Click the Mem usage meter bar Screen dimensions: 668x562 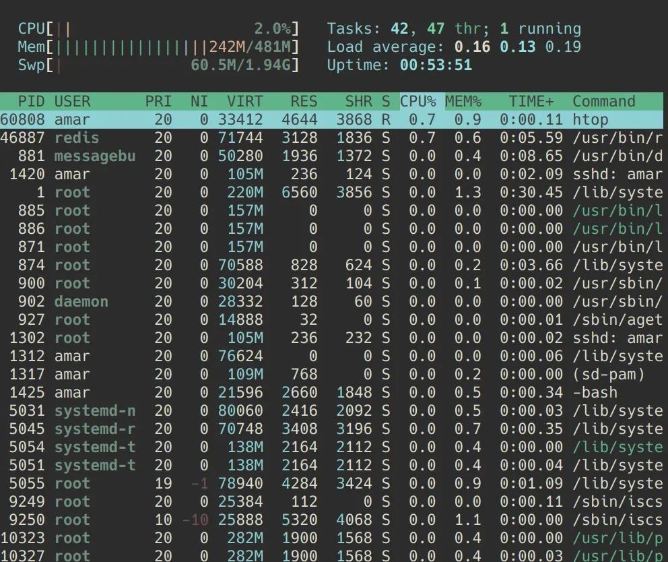tap(158, 47)
